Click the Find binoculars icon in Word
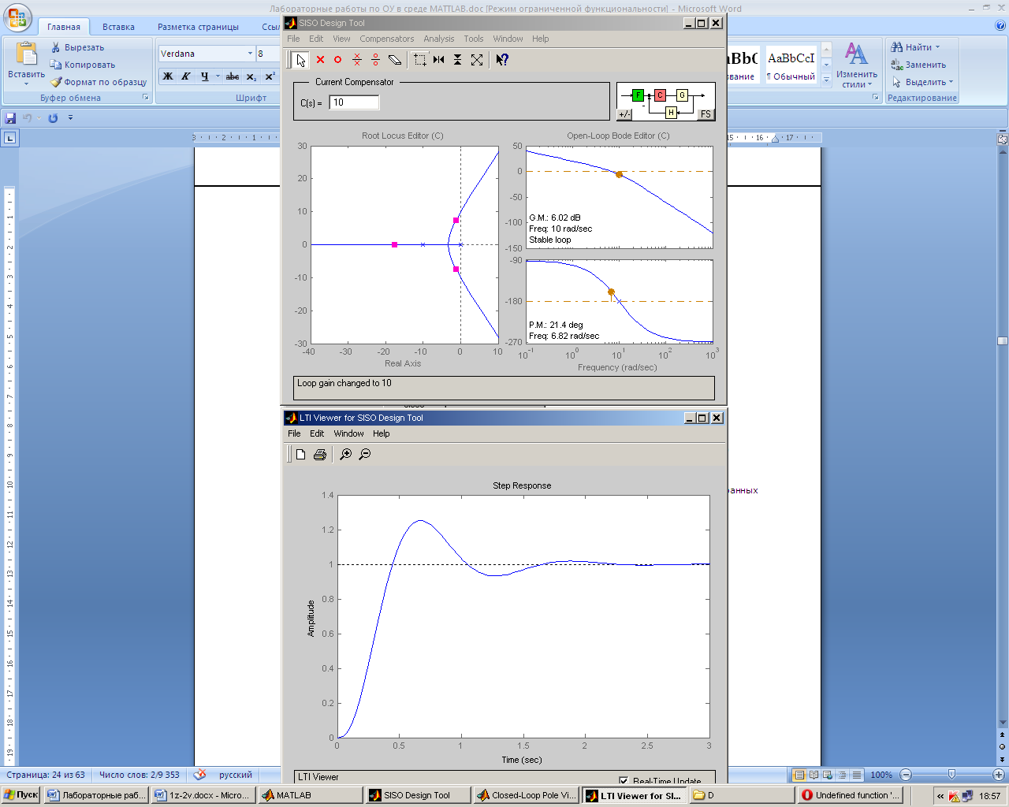1009x807 pixels. (x=896, y=47)
